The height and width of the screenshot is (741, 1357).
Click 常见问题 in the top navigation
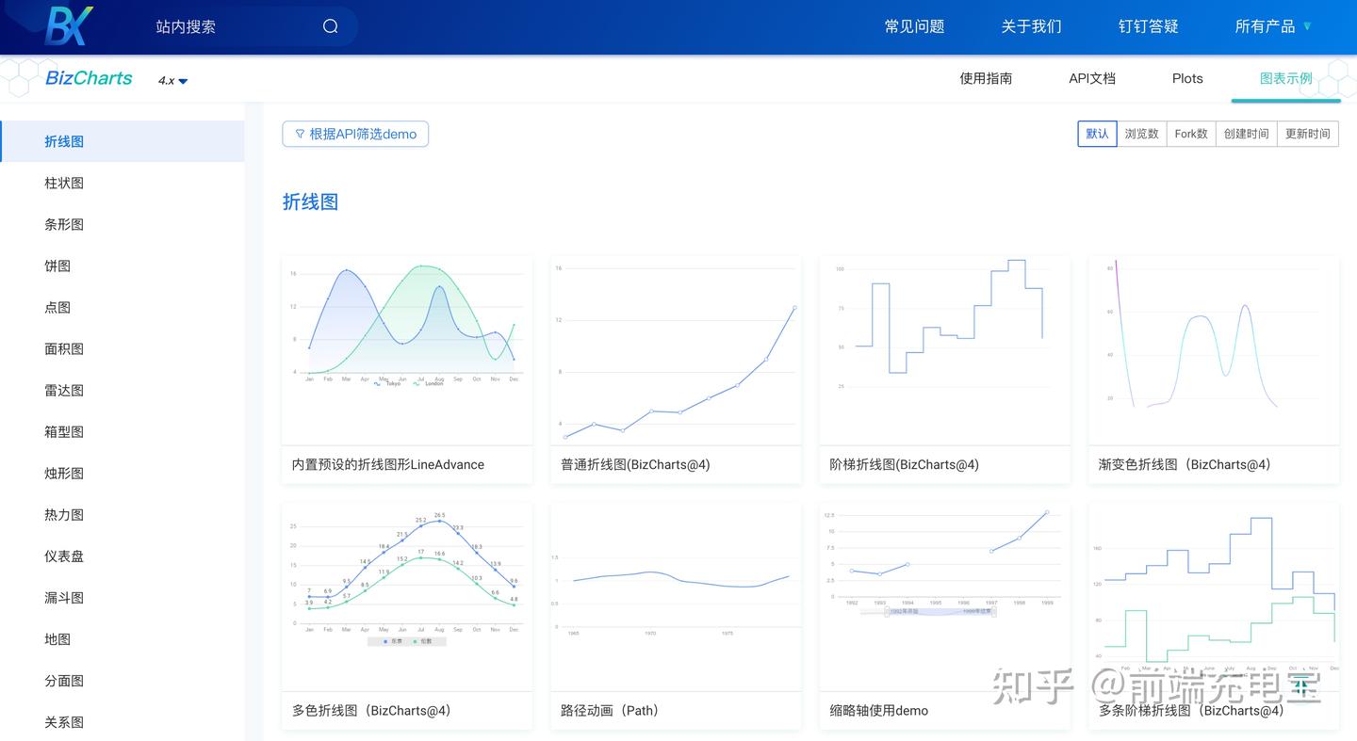click(x=913, y=26)
